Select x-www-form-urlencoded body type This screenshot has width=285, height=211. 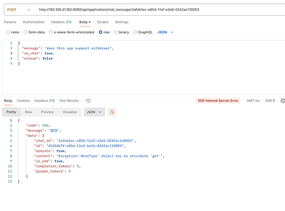[x=72, y=32]
